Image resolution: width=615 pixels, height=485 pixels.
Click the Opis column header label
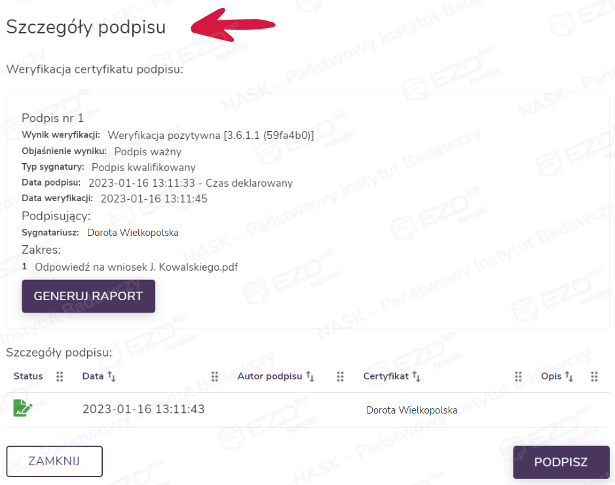[x=551, y=376]
